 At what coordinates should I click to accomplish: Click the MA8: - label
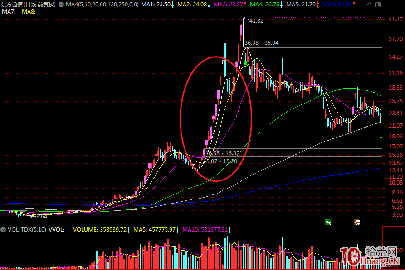tap(31, 12)
